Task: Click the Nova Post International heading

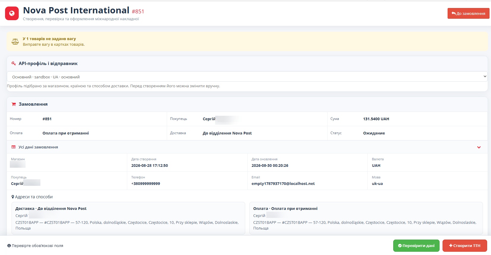Action: tap(76, 10)
